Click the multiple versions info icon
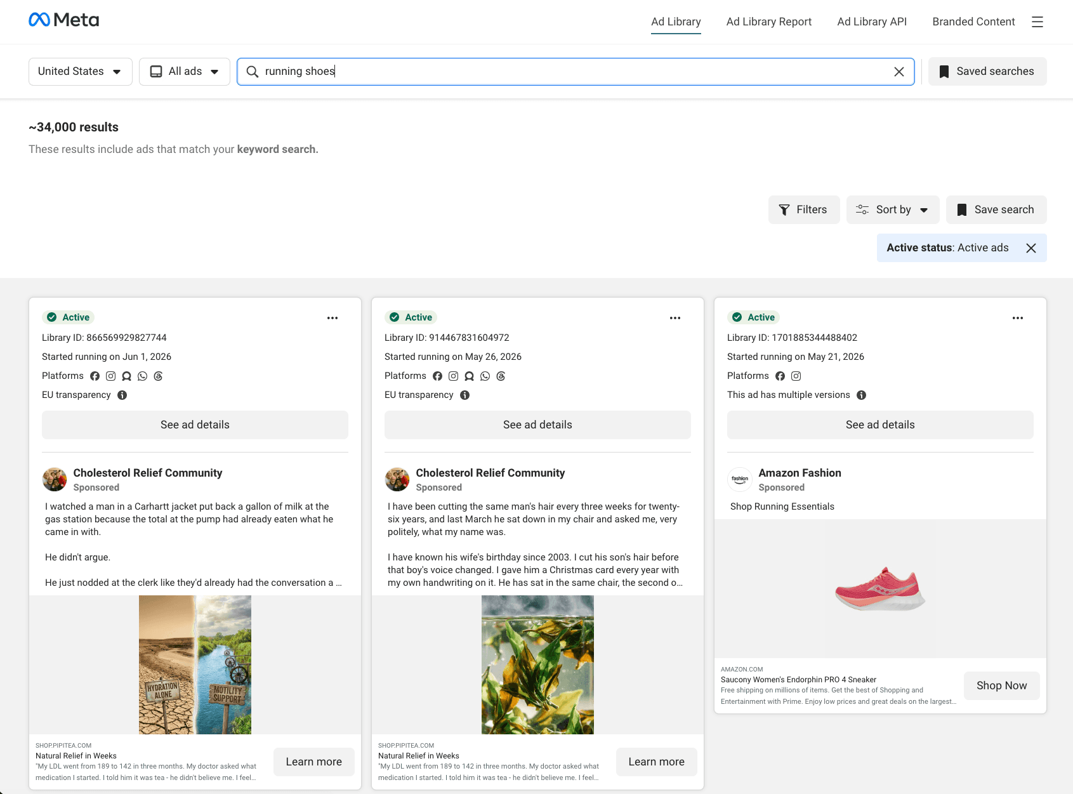Screen dimensions: 1073x794 (x=861, y=395)
